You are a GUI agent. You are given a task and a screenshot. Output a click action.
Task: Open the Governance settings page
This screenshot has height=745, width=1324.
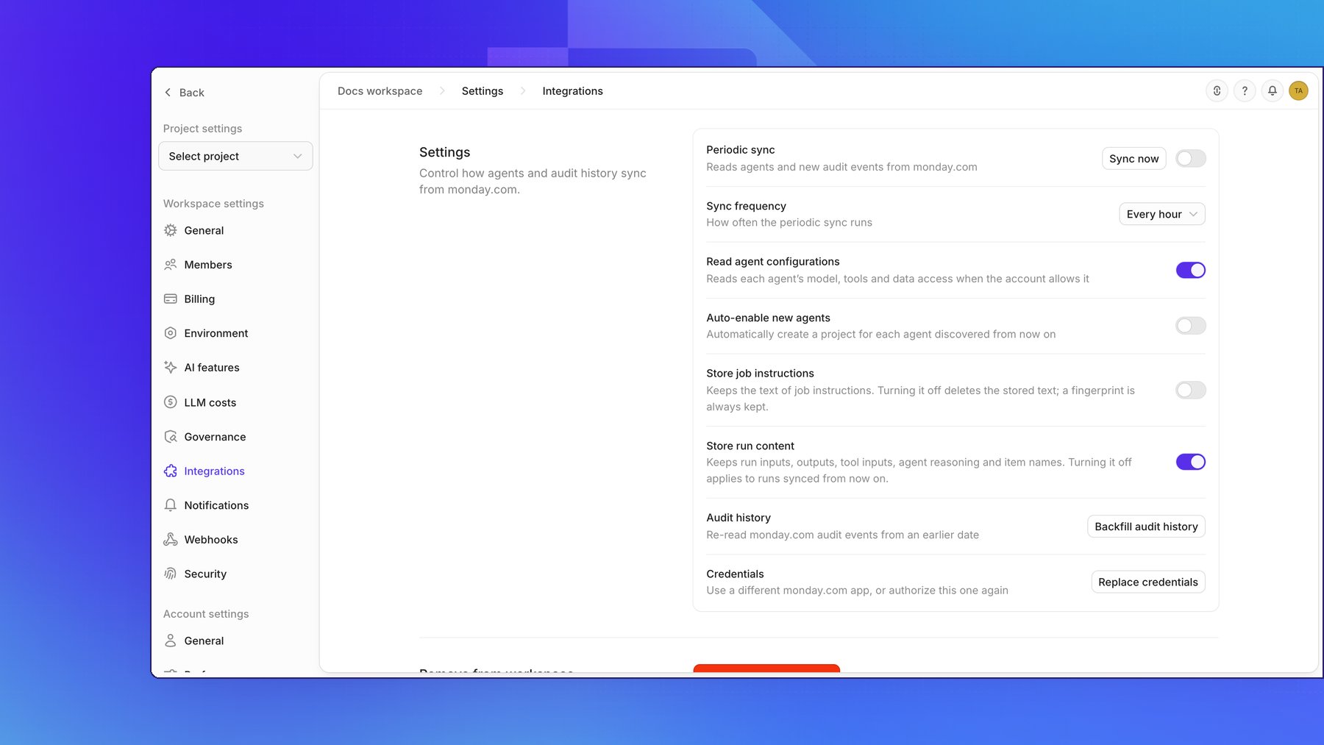point(215,437)
